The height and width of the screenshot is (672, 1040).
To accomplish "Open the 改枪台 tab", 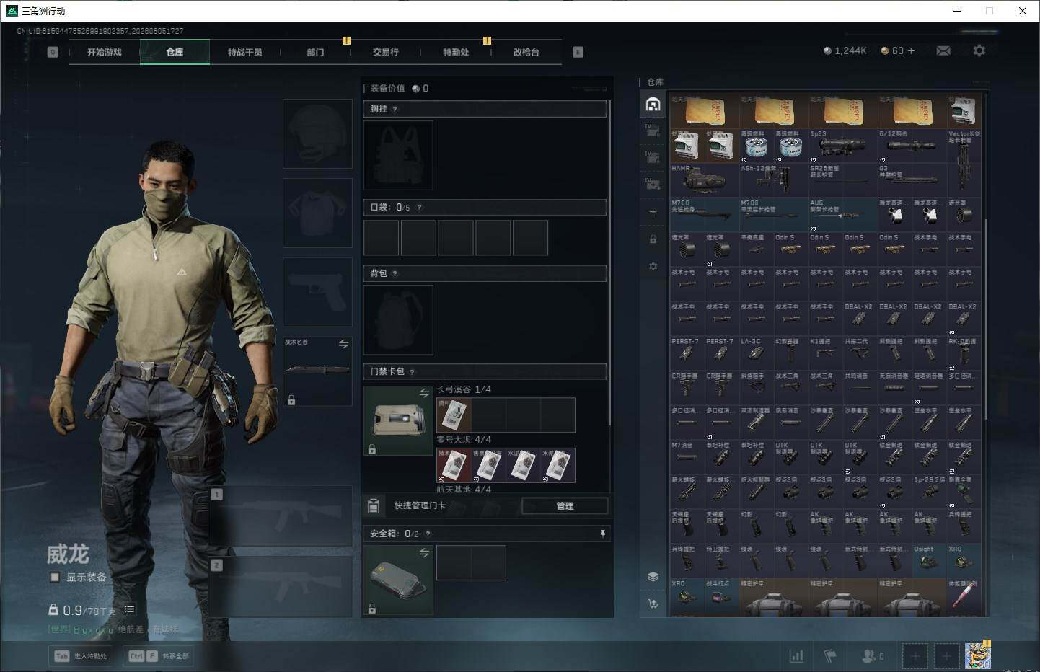I will tap(526, 52).
